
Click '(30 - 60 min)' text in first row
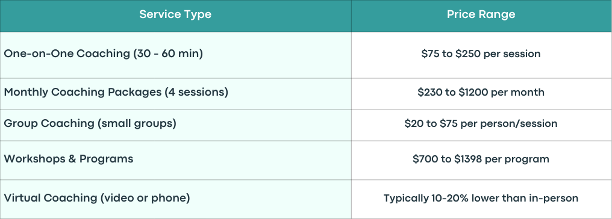tap(168, 54)
